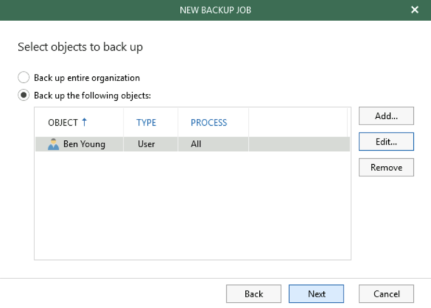Click the Back up entire organization label
The height and width of the screenshot is (308, 431).
coord(87,78)
